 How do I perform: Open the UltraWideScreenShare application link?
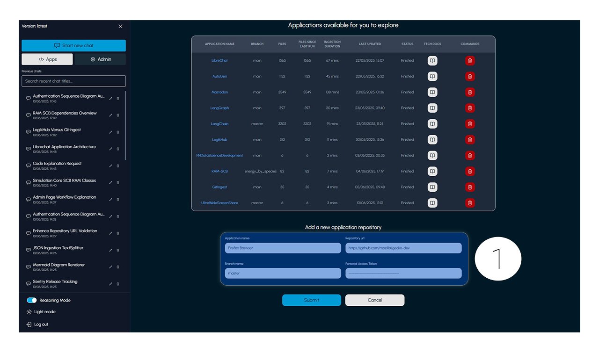(x=219, y=203)
